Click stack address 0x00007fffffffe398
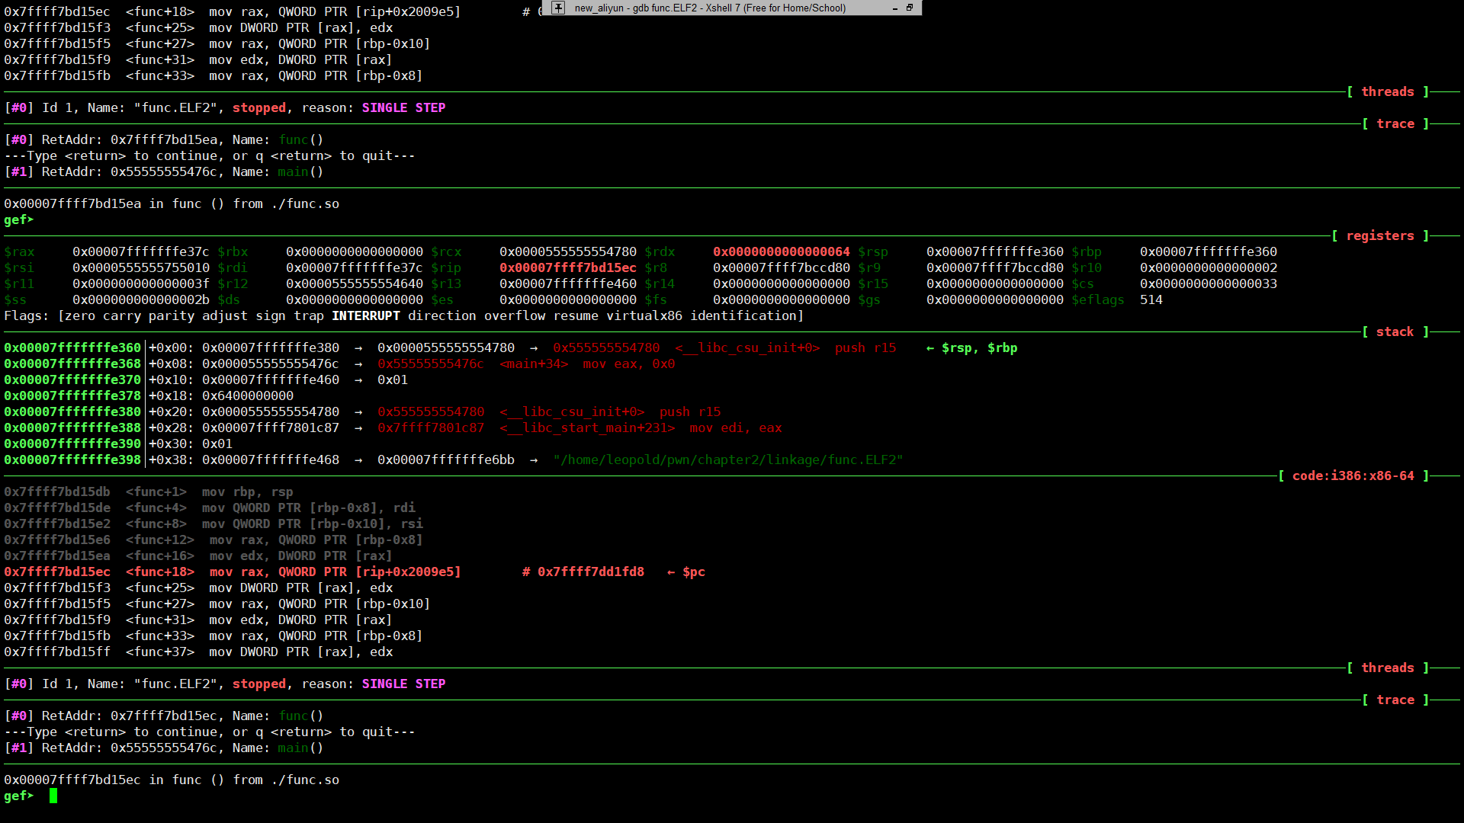Viewport: 1464px width, 823px height. click(x=72, y=460)
